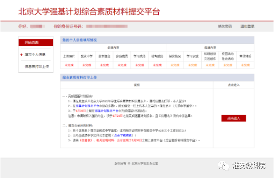Click the 获奖情况 column header
This screenshot has width=274, height=178.
point(175,56)
